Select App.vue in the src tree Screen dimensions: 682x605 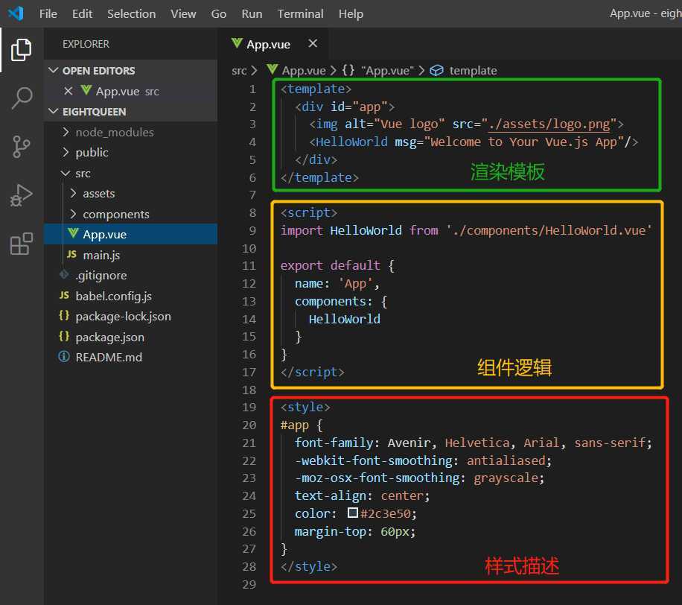coord(130,234)
